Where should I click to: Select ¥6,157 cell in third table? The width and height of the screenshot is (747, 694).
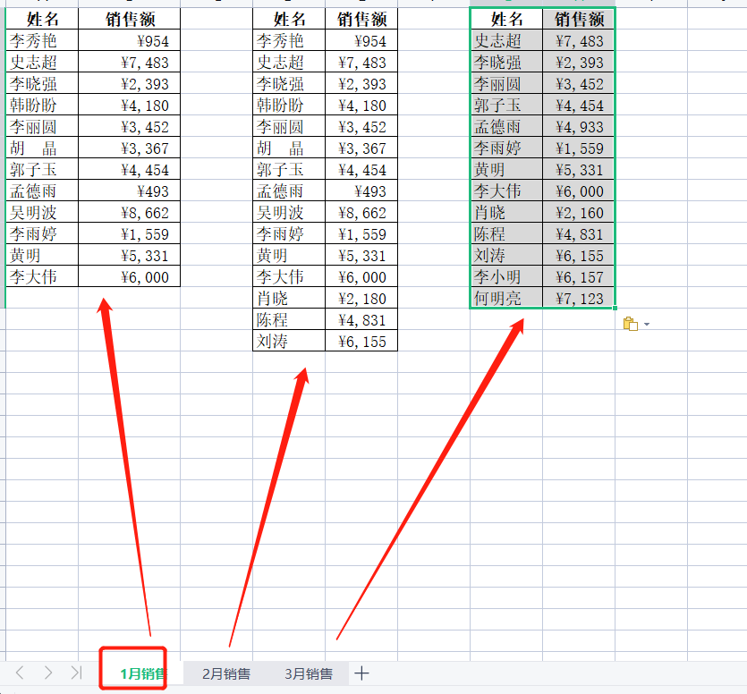579,276
